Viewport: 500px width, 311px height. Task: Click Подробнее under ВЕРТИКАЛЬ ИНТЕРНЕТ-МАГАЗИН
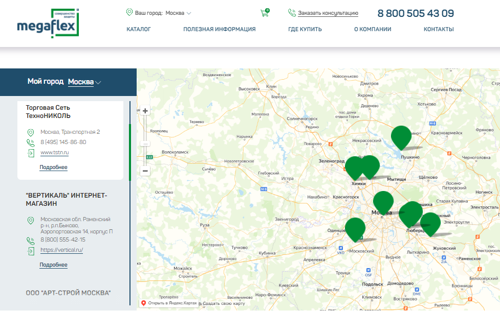coord(53,265)
